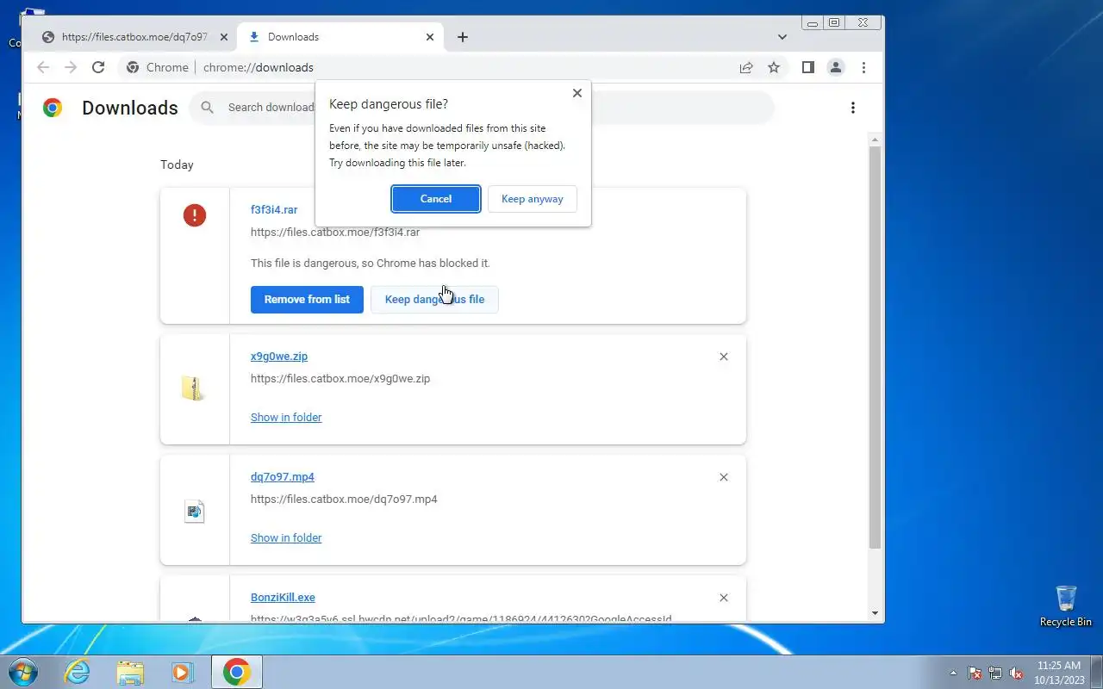Viewport: 1103px width, 689px height.
Task: Remove x9g0we.zip entry with its X
Action: [724, 357]
